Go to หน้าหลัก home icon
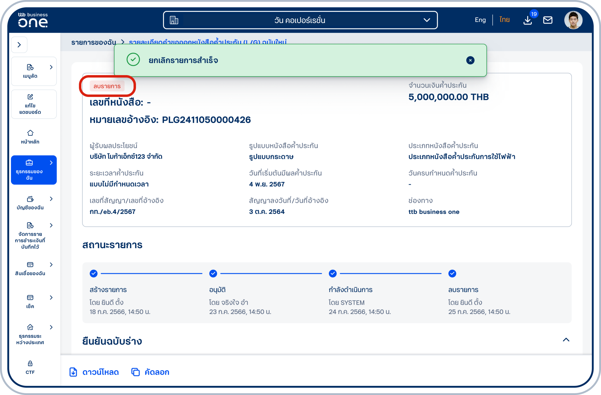The width and height of the screenshot is (601, 395). (x=30, y=133)
